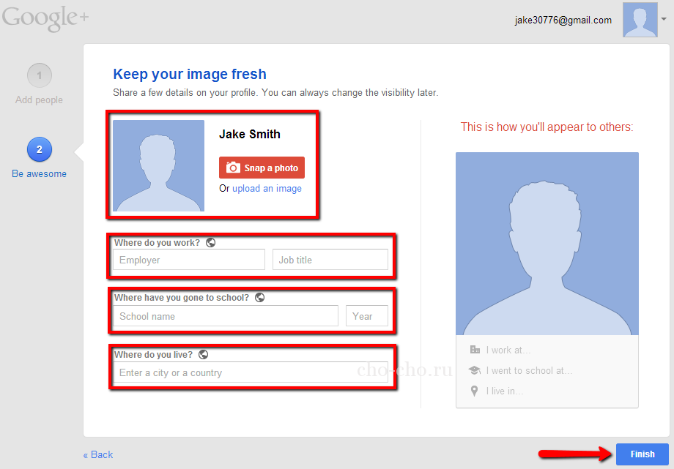Click the Year field
This screenshot has height=469, width=674.
366,316
